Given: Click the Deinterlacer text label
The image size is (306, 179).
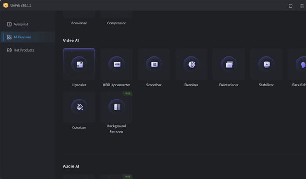Looking at the screenshot, I should (229, 85).
